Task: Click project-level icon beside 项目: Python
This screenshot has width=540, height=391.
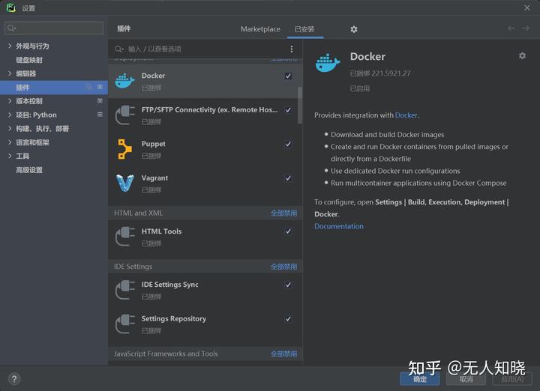Action: [x=100, y=114]
